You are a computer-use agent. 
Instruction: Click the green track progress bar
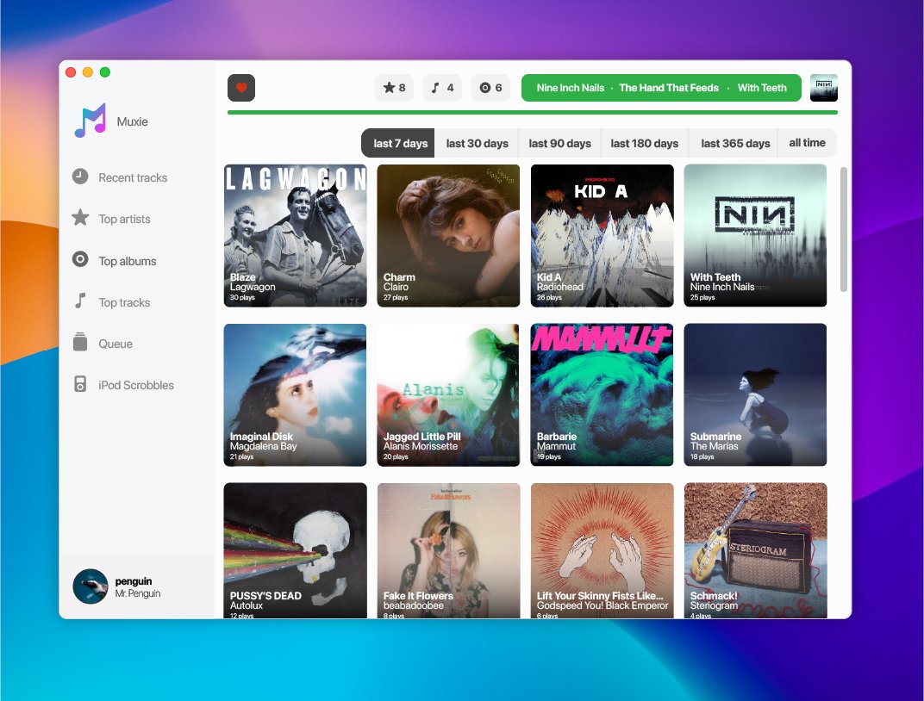tap(532, 113)
